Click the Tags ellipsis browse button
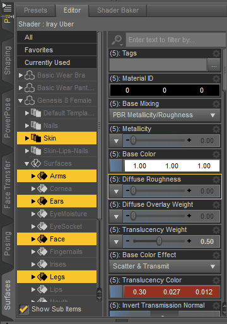This screenshot has height=324, width=227. pos(214,66)
